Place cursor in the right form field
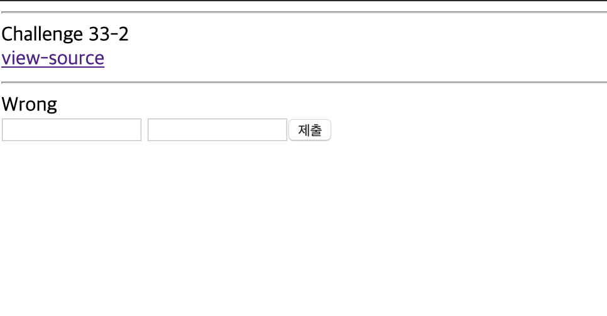The height and width of the screenshot is (316, 607). (217, 130)
